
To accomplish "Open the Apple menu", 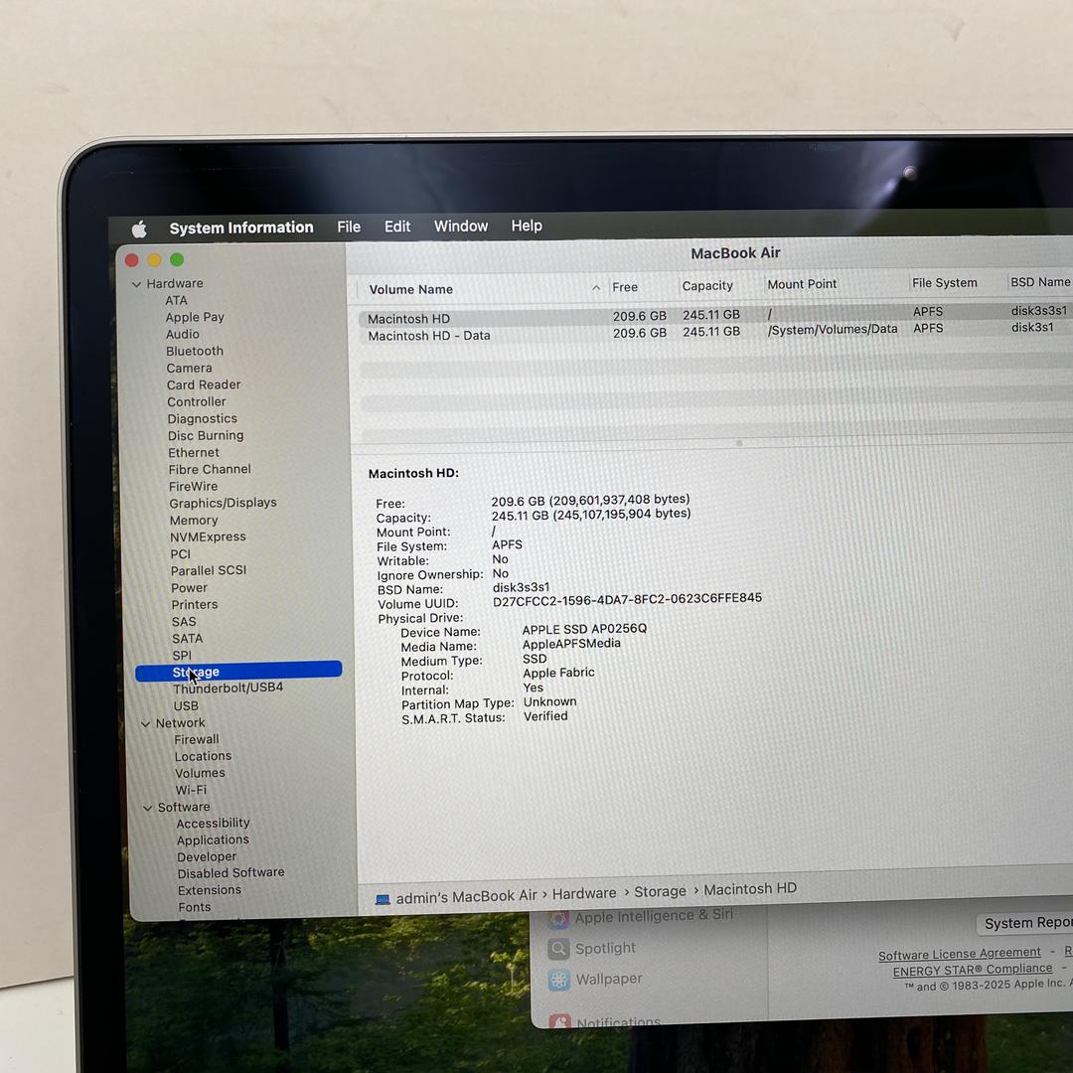I will pyautogui.click(x=139, y=230).
